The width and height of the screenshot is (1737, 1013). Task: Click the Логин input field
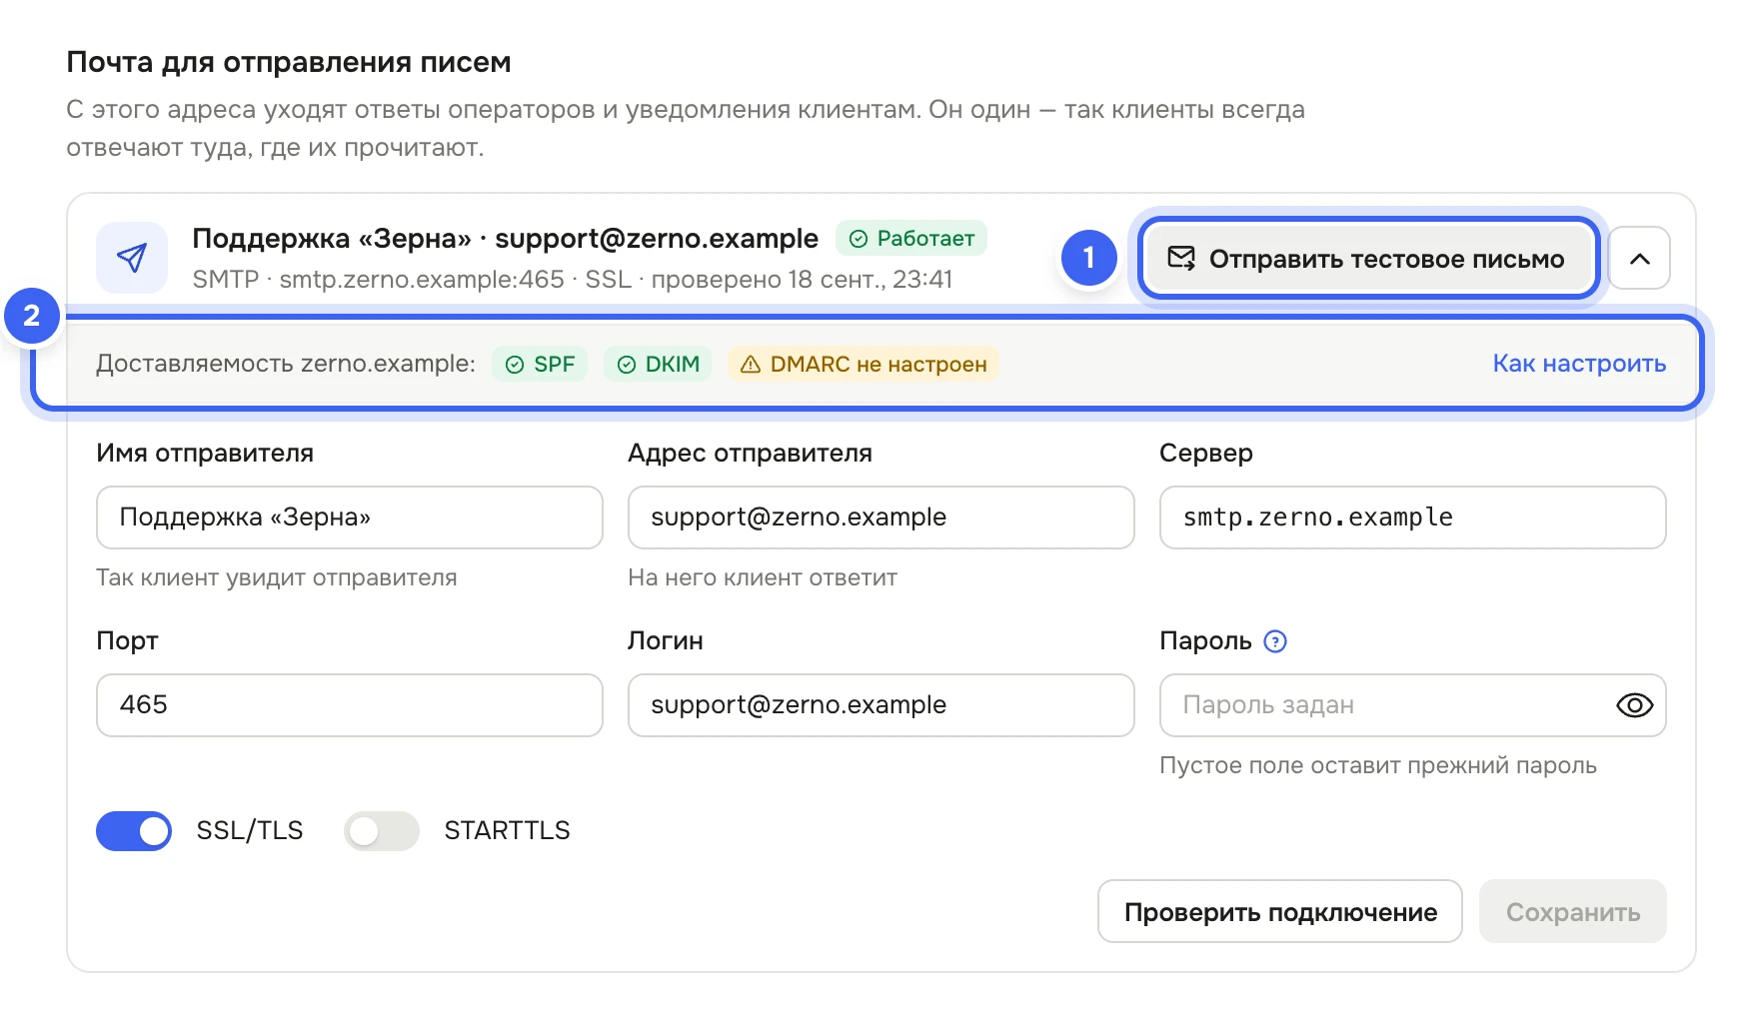coord(881,705)
